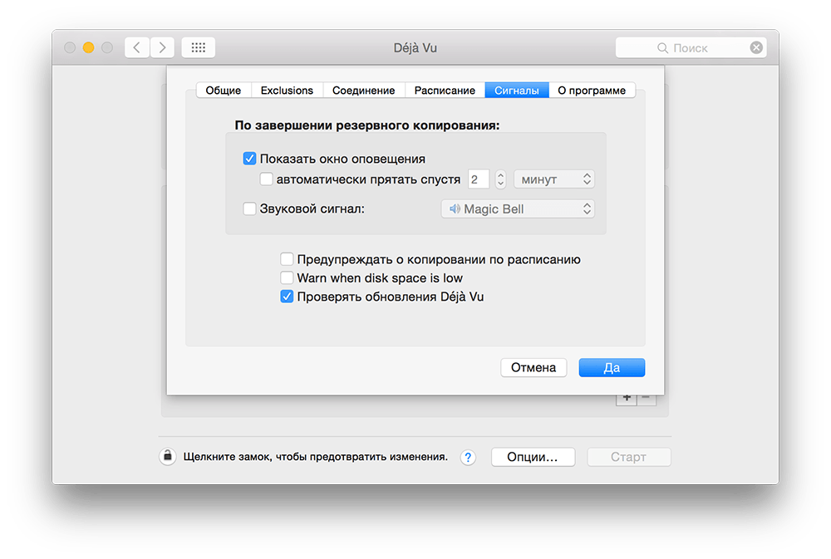This screenshot has width=831, height=559.
Task: Click the stepper arrows next to value 2
Action: (500, 179)
